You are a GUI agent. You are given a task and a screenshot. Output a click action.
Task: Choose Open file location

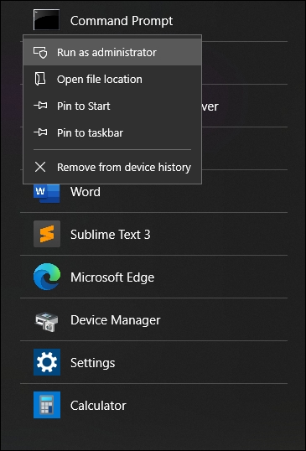pyautogui.click(x=112, y=79)
